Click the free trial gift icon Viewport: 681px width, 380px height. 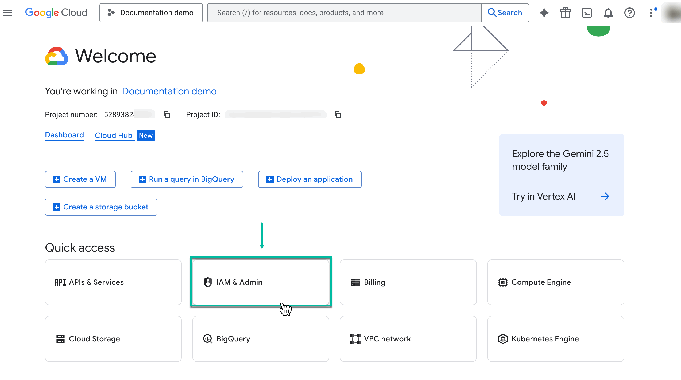pos(565,13)
